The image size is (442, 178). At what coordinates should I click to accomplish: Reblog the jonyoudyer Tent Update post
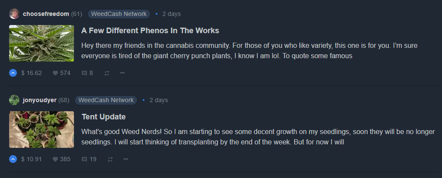click(x=110, y=159)
